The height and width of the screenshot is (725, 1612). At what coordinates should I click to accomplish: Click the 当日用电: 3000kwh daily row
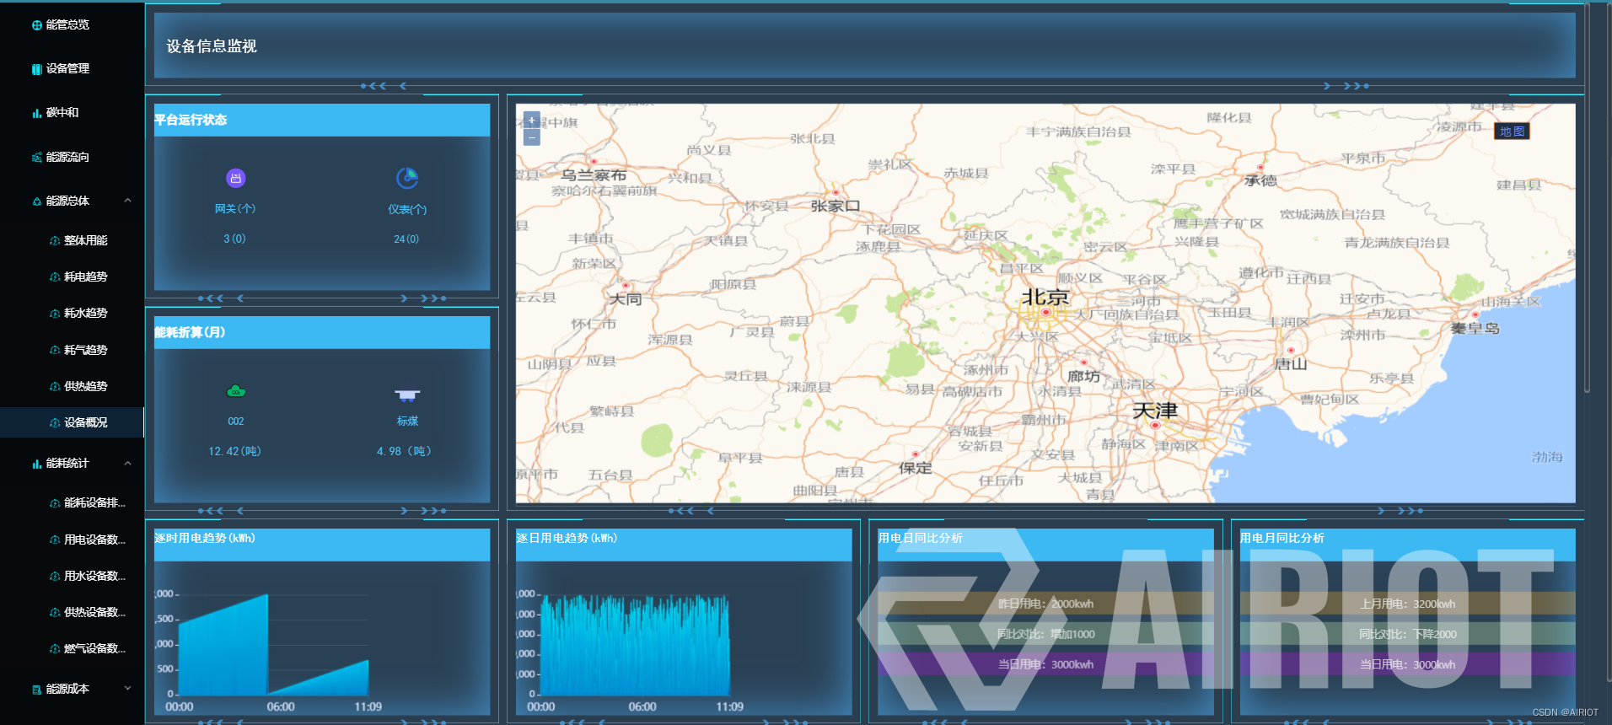coord(1045,664)
